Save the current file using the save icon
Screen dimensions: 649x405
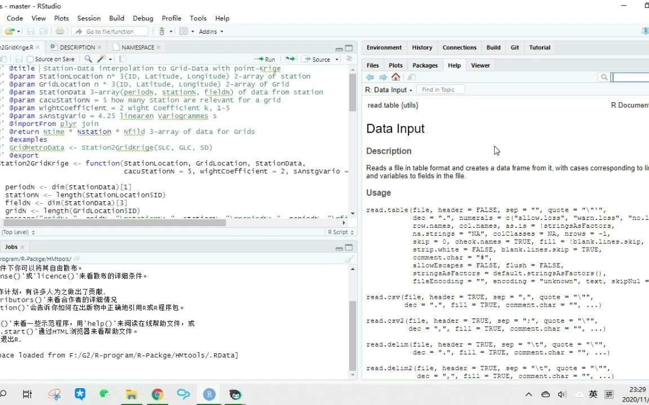click(31, 31)
